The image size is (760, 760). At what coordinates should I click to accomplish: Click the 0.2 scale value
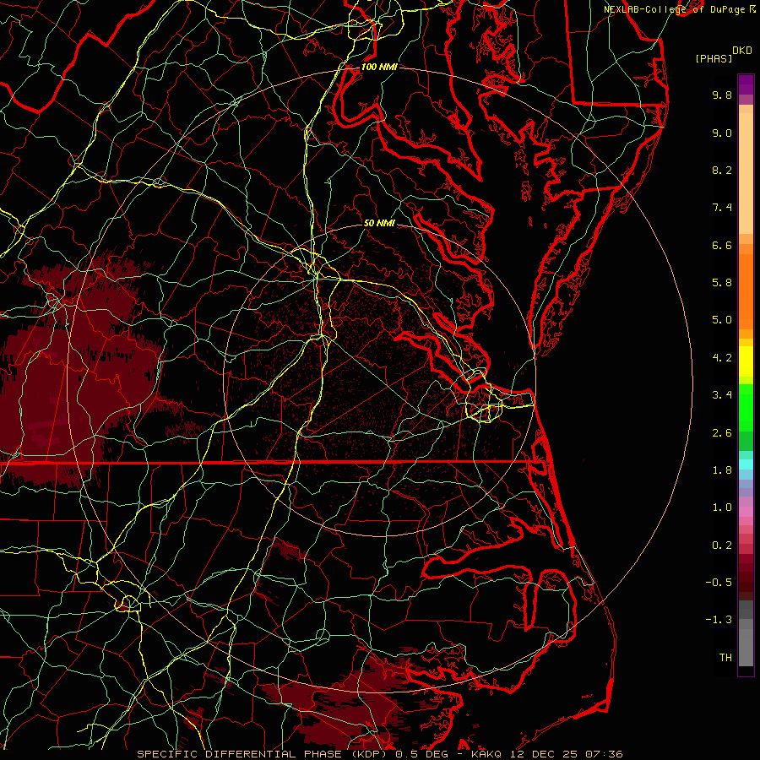point(722,546)
